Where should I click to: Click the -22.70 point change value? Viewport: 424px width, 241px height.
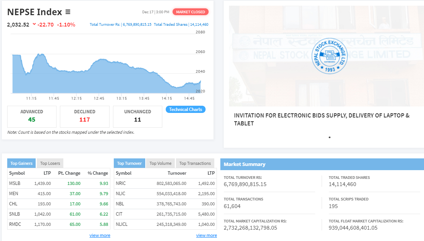coord(46,25)
